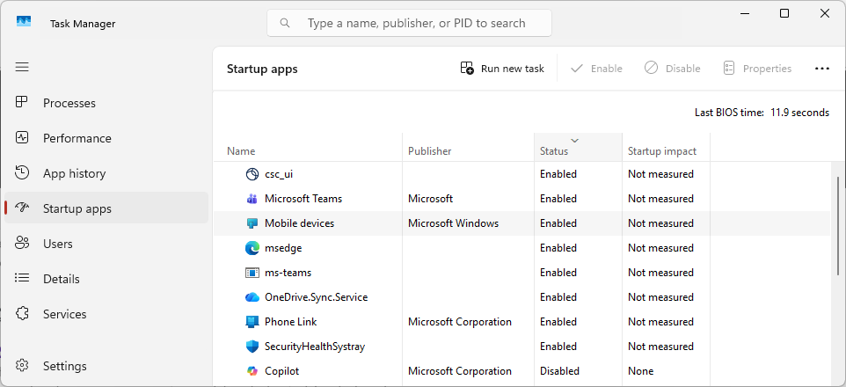Select the ms-teams row name
The height and width of the screenshot is (387, 846).
click(x=288, y=273)
